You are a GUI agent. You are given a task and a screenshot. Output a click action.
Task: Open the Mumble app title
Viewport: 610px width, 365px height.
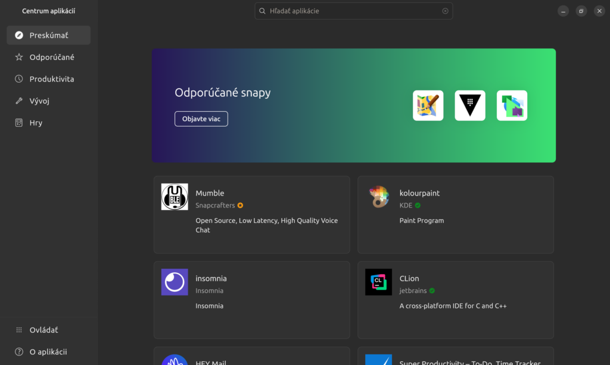pyautogui.click(x=210, y=193)
